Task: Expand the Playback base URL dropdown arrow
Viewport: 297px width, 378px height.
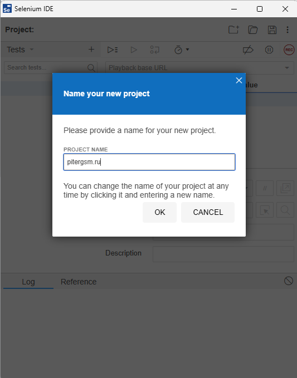Action: (x=286, y=68)
